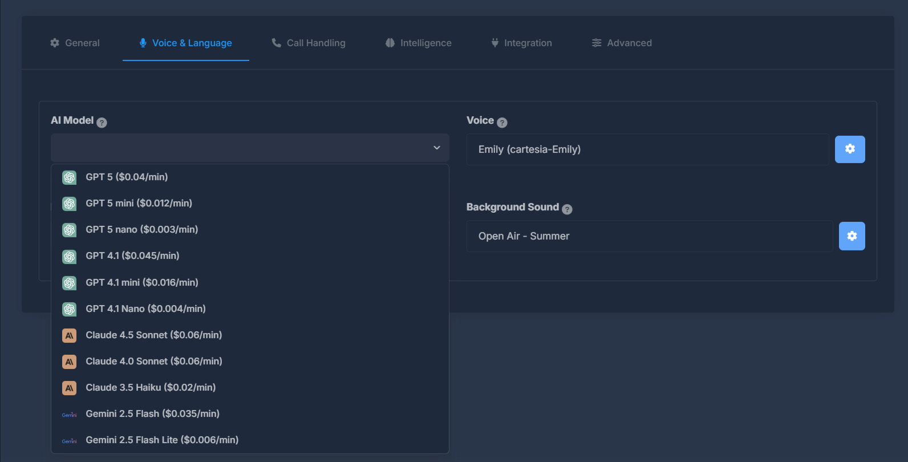Select GPT 4.1 Nano option
The image size is (908, 462).
click(250, 309)
